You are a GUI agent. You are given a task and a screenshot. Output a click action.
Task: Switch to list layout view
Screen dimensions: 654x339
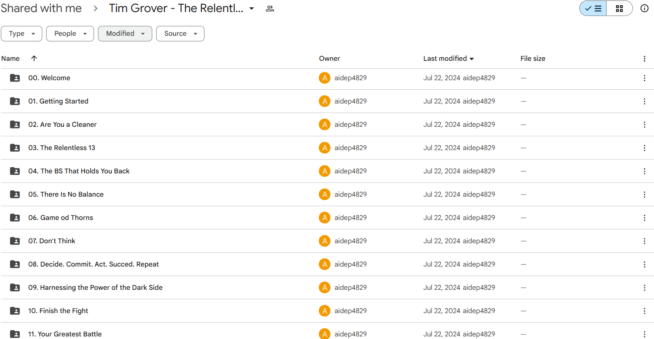[x=593, y=8]
